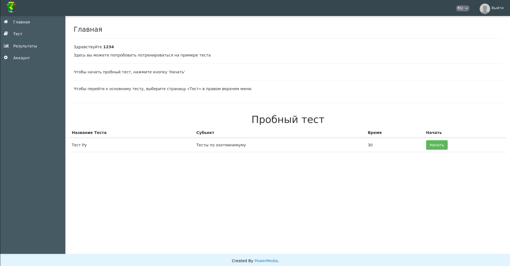This screenshot has width=510, height=266.
Task: Select the book icon next to Тест
Action: 6,34
